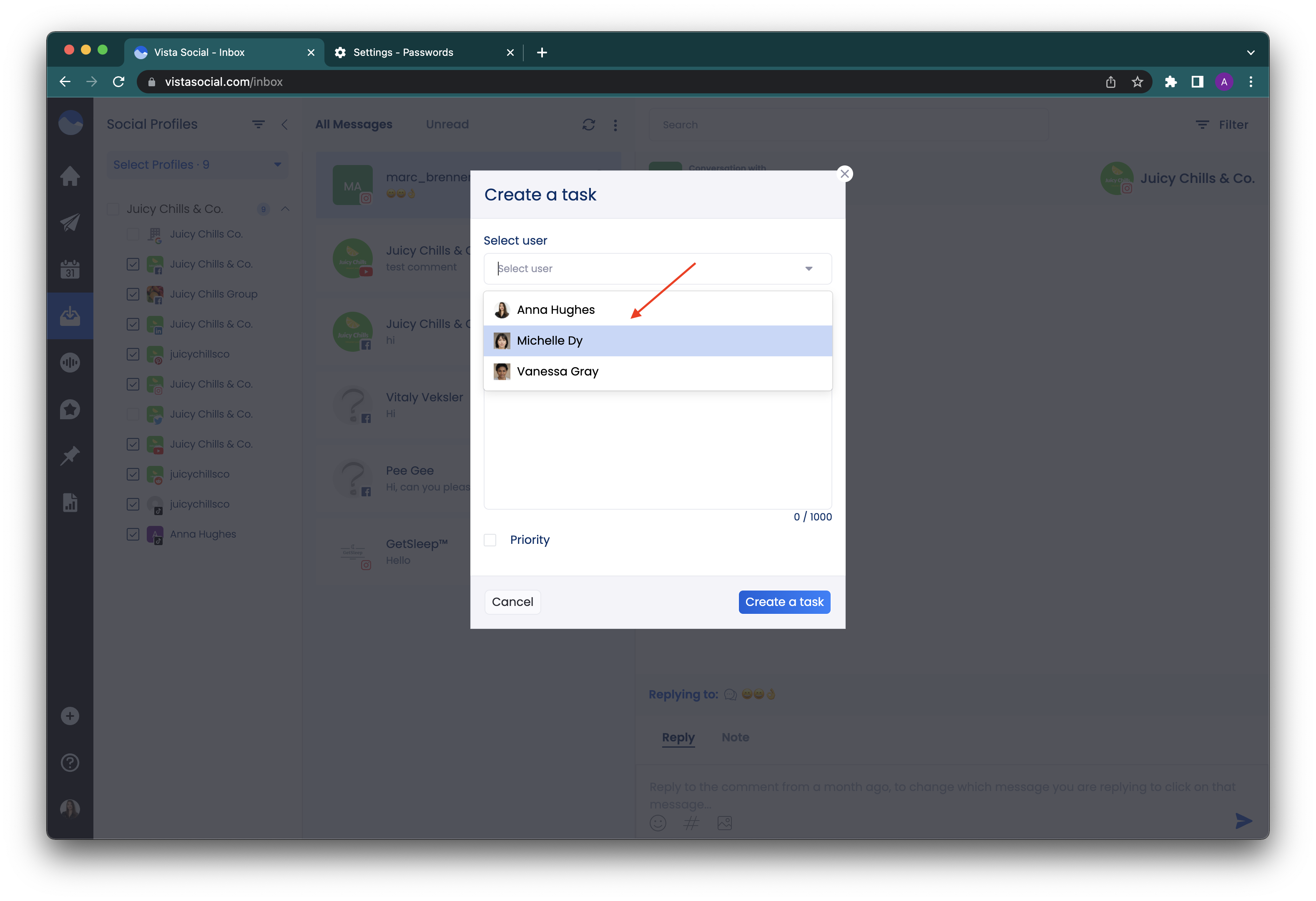Image resolution: width=1316 pixels, height=901 pixels.
Task: Select Anna Hughes from user list
Action: 658,310
